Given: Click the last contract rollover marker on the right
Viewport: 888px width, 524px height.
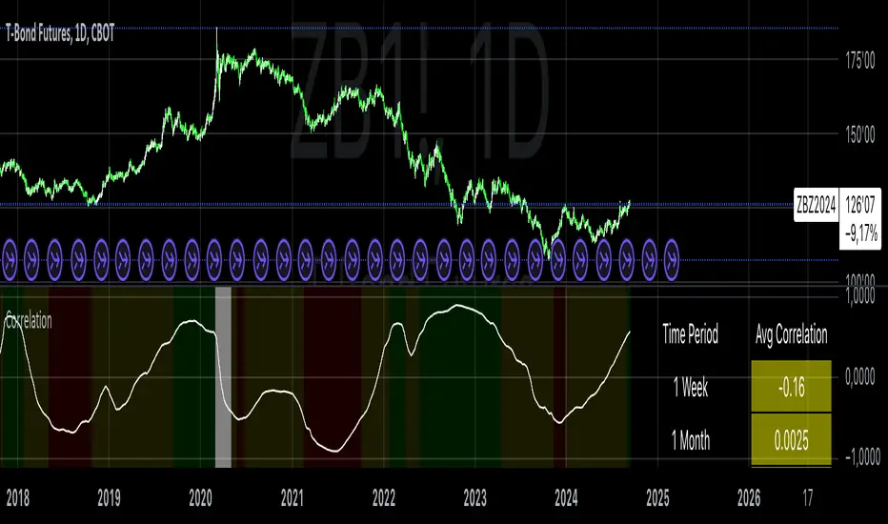Looking at the screenshot, I should point(672,260).
